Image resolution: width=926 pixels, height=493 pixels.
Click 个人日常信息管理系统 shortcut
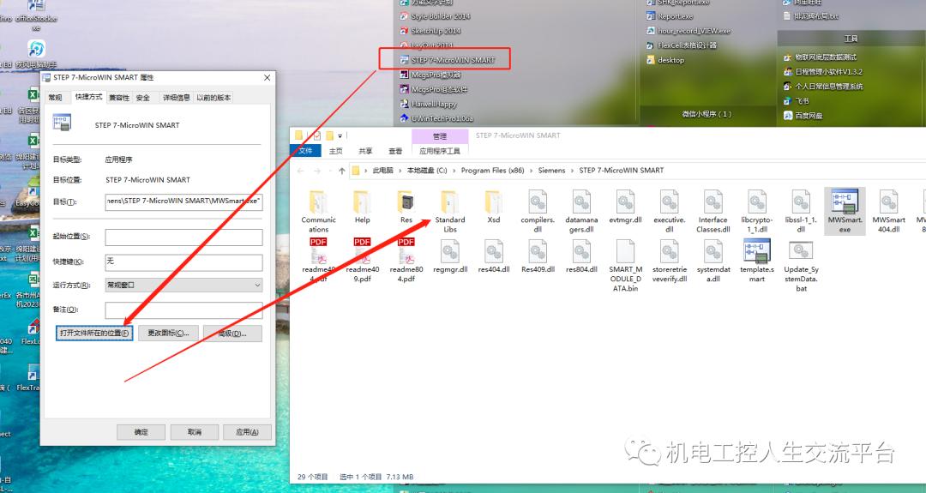pyautogui.click(x=823, y=87)
